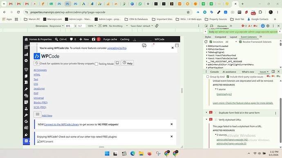282x158 pixels.
Task: Click the Windows Start button
Action: coord(107,154)
